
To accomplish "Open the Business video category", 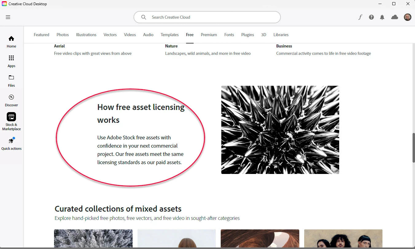I will tap(284, 46).
